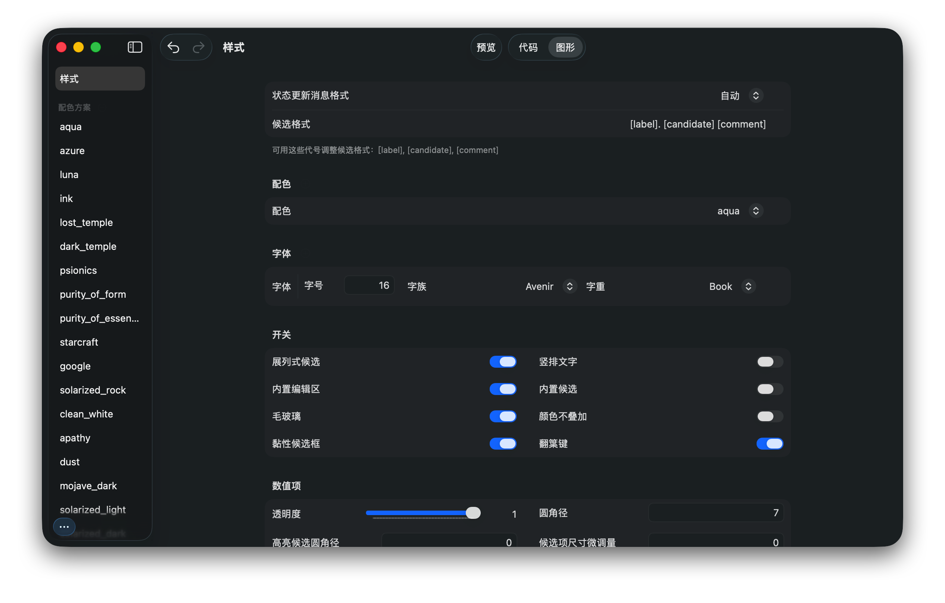Select 样式 in the sidebar
Viewport: 945px width, 603px height.
[x=100, y=79]
